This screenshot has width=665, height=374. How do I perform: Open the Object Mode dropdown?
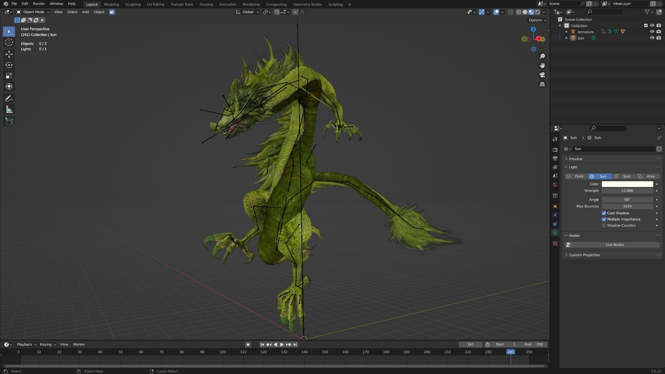tap(33, 12)
